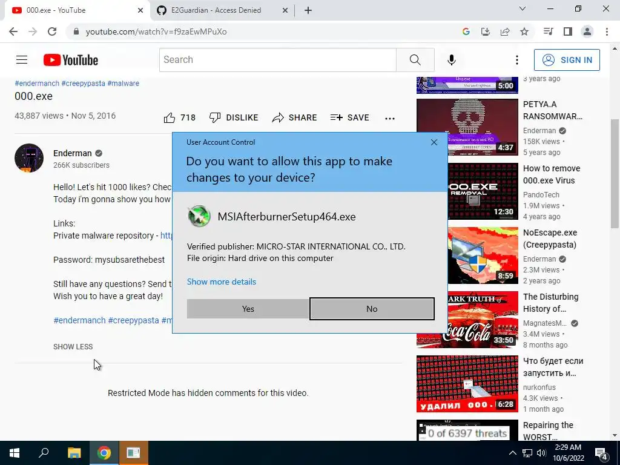Click SHOW LESS under description
Viewport: 620px width, 465px height.
tap(73, 347)
